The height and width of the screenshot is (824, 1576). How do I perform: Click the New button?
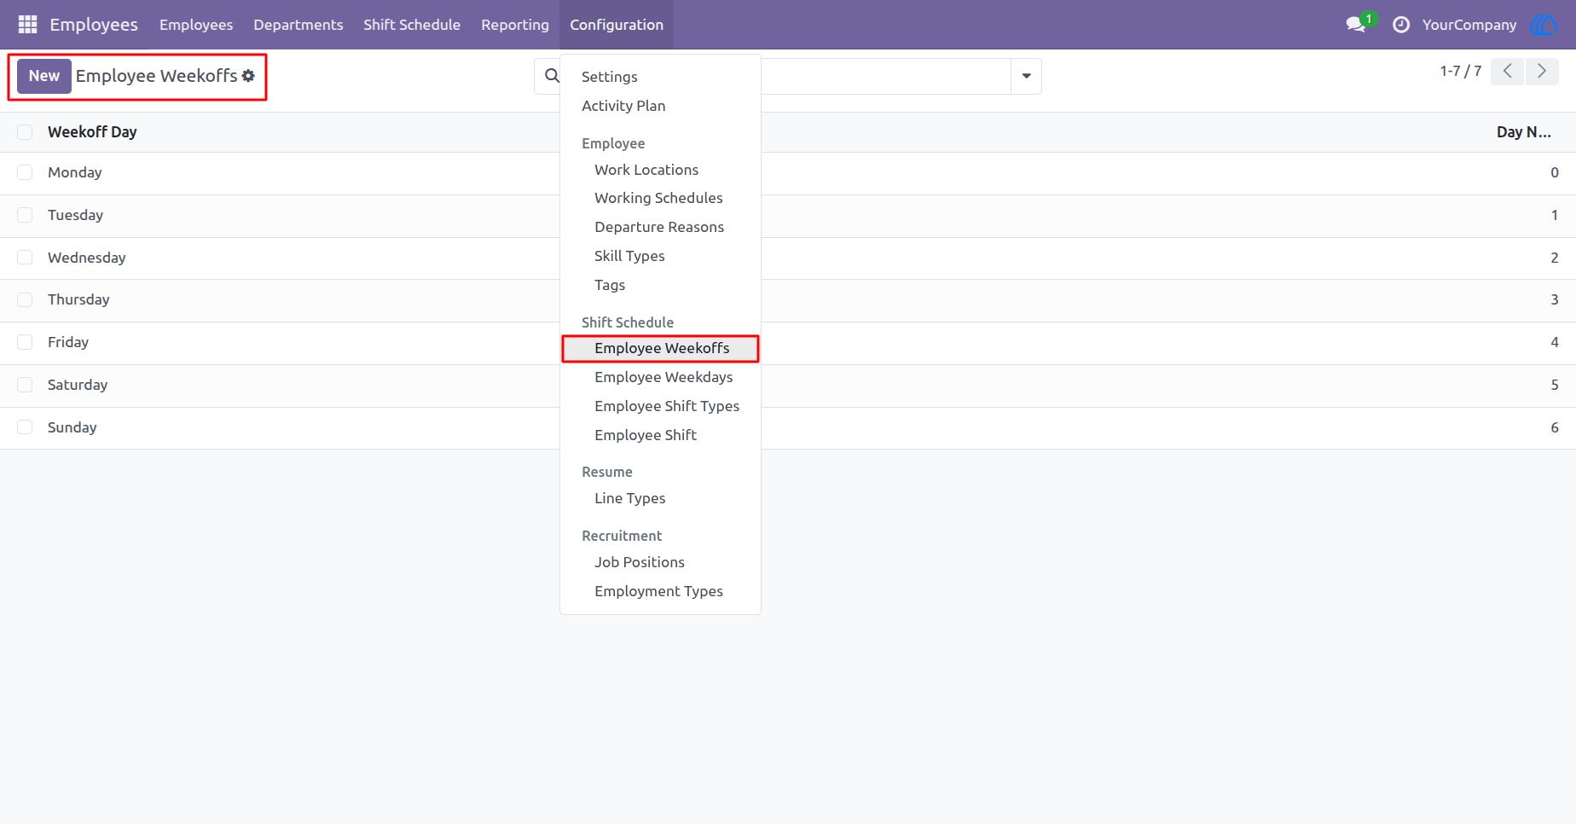click(x=44, y=76)
